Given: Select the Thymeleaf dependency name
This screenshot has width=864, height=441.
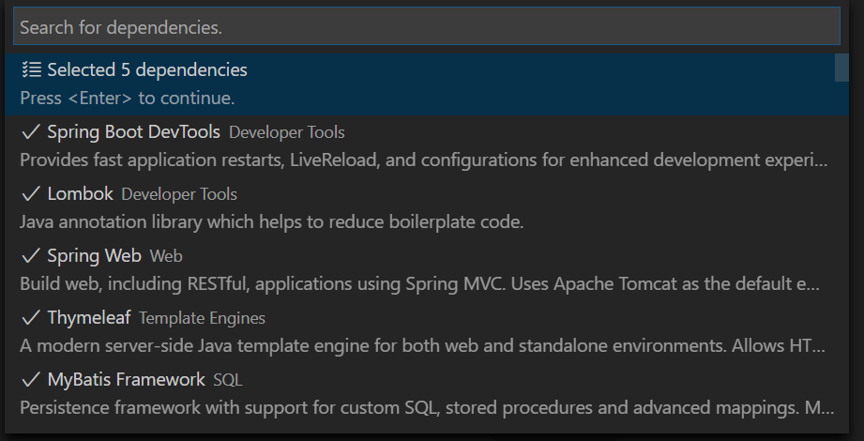Looking at the screenshot, I should 89,318.
